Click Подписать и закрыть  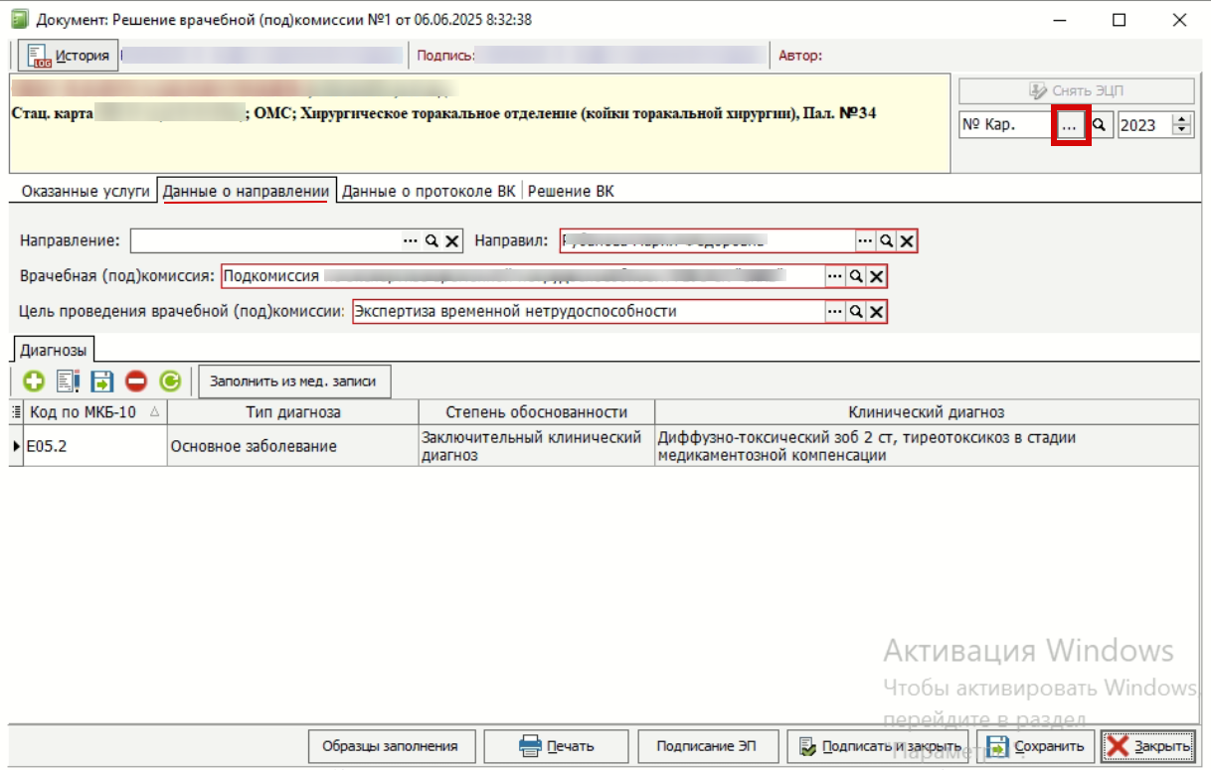pos(879,745)
